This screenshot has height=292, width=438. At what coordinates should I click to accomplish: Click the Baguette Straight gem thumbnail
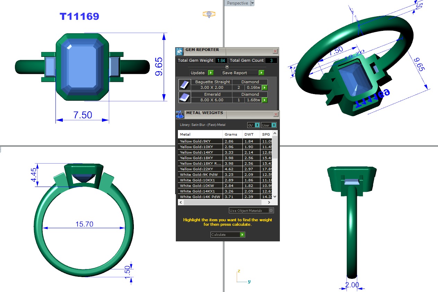click(184, 85)
